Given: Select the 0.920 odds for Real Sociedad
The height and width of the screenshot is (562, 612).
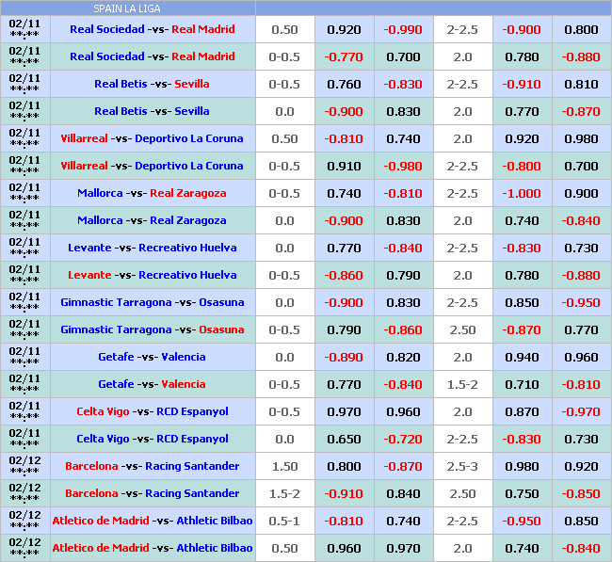Looking at the screenshot, I should (x=344, y=29).
